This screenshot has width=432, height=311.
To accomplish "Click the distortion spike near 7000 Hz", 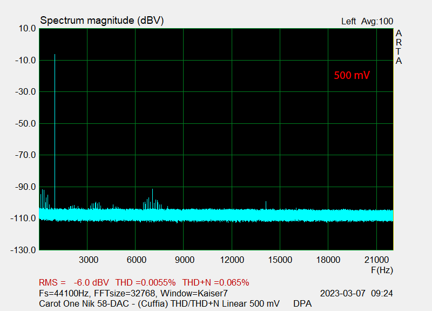I will (x=152, y=198).
